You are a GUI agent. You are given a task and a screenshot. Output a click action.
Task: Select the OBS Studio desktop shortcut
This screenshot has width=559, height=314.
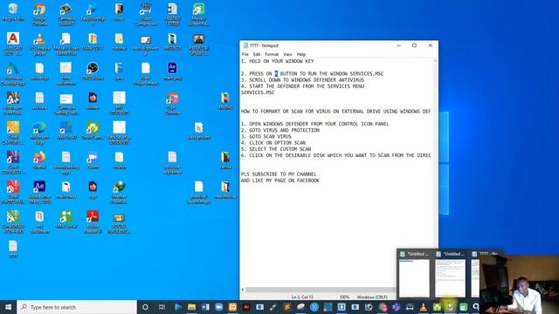click(93, 71)
